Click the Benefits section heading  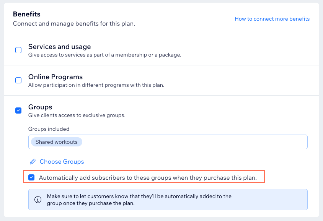point(27,14)
